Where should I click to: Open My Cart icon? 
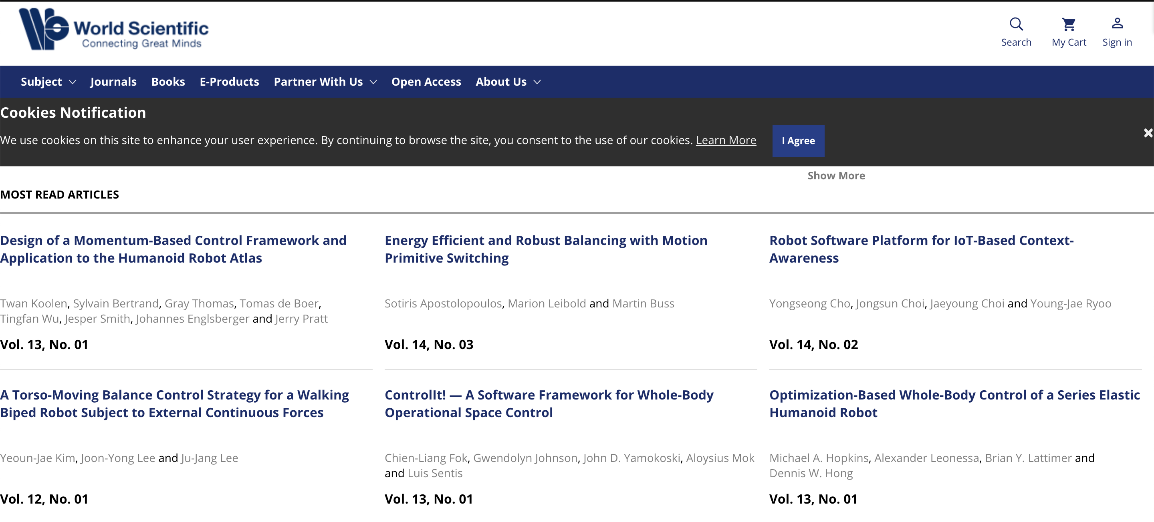point(1068,24)
